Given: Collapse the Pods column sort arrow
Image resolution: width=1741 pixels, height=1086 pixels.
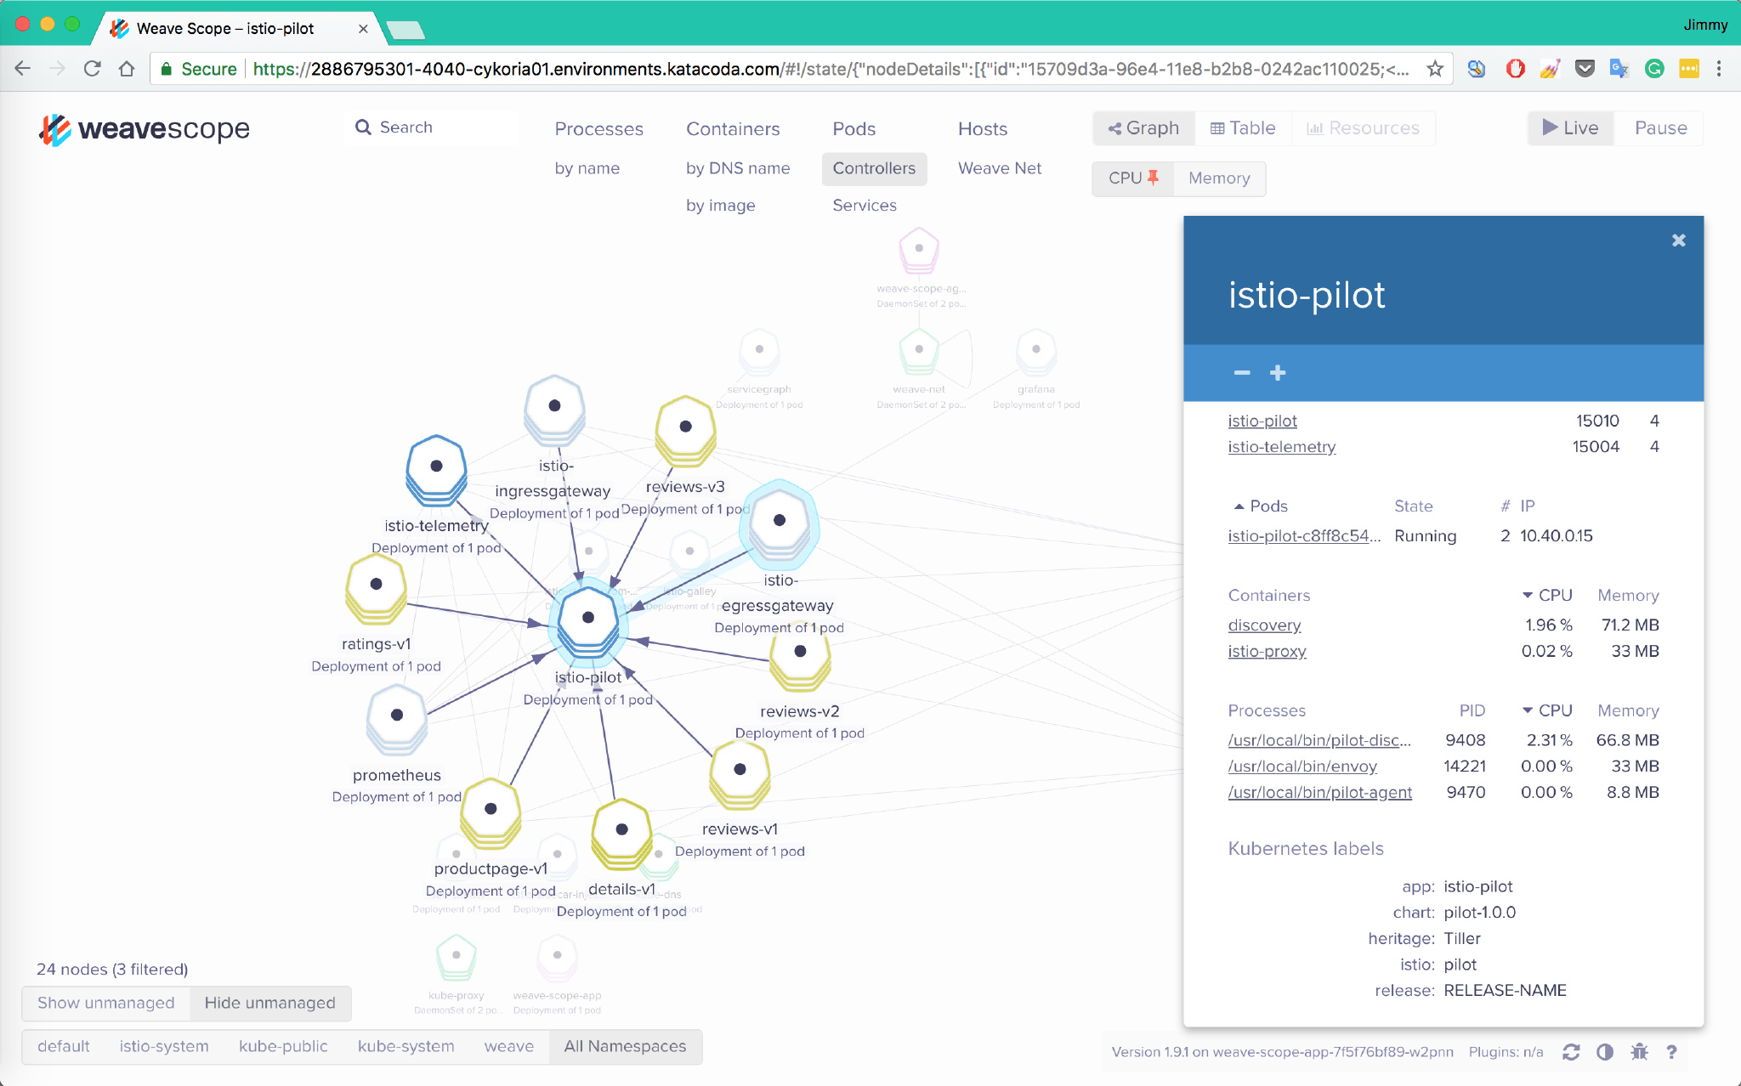Looking at the screenshot, I should [1239, 506].
